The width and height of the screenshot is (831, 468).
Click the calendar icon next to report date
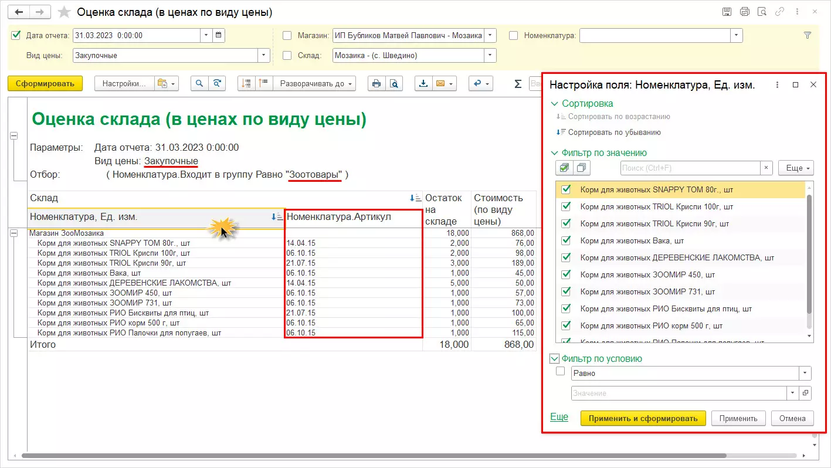pyautogui.click(x=218, y=35)
